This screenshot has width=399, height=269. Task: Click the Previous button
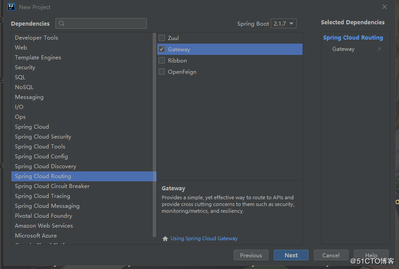pyautogui.click(x=251, y=255)
